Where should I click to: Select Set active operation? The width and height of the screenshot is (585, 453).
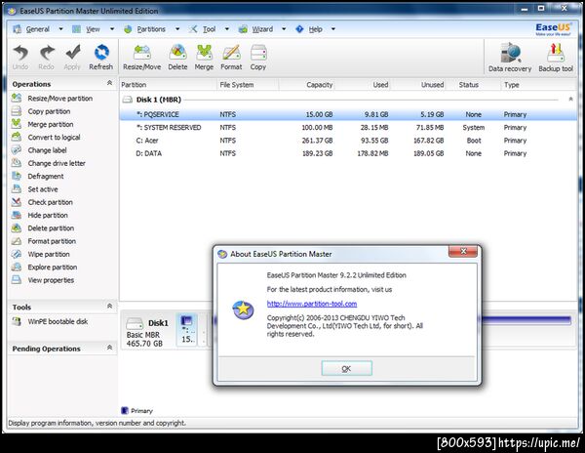point(34,189)
